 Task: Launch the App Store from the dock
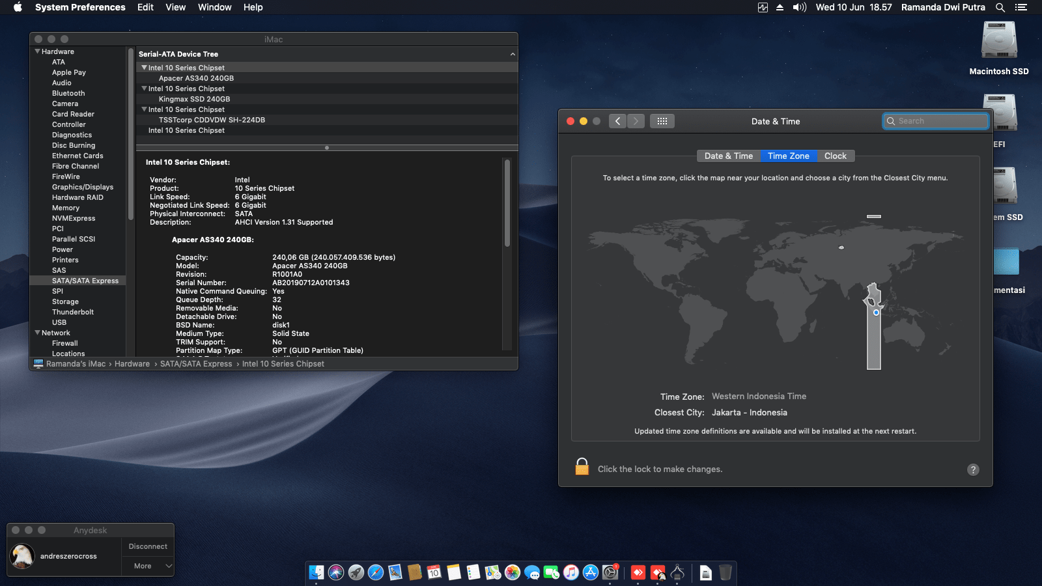click(x=591, y=572)
